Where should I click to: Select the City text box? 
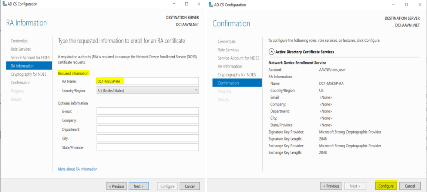click(x=147, y=138)
